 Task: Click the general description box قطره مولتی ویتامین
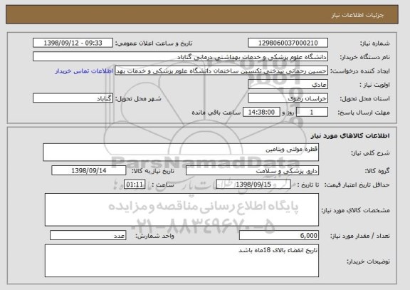(x=181, y=152)
